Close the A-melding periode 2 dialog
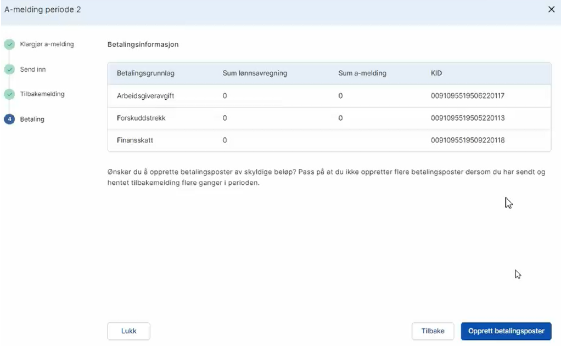The height and width of the screenshot is (346, 561). pyautogui.click(x=551, y=10)
